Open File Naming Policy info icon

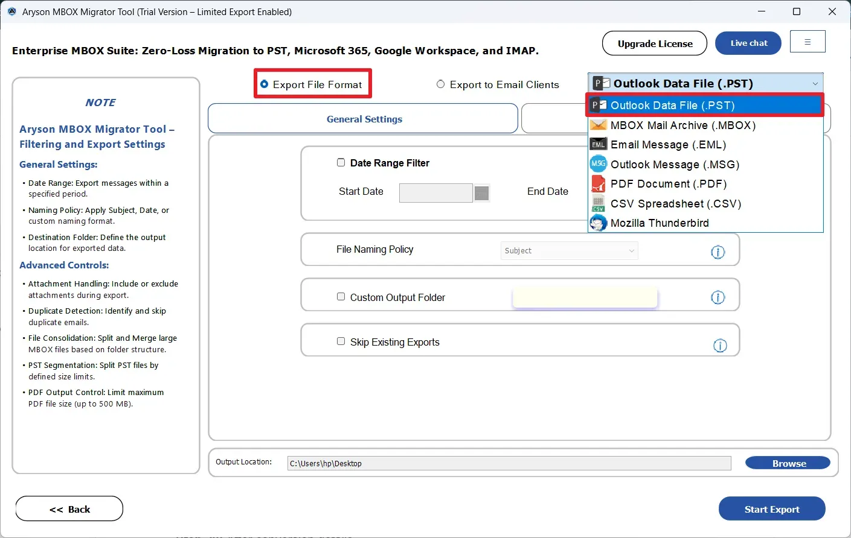718,252
